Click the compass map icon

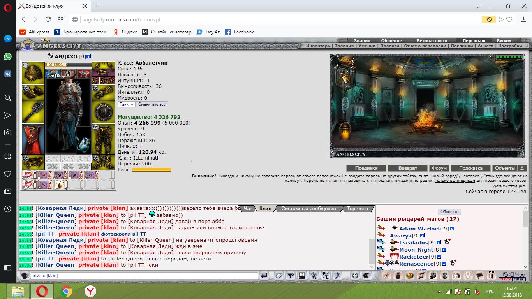click(386, 276)
